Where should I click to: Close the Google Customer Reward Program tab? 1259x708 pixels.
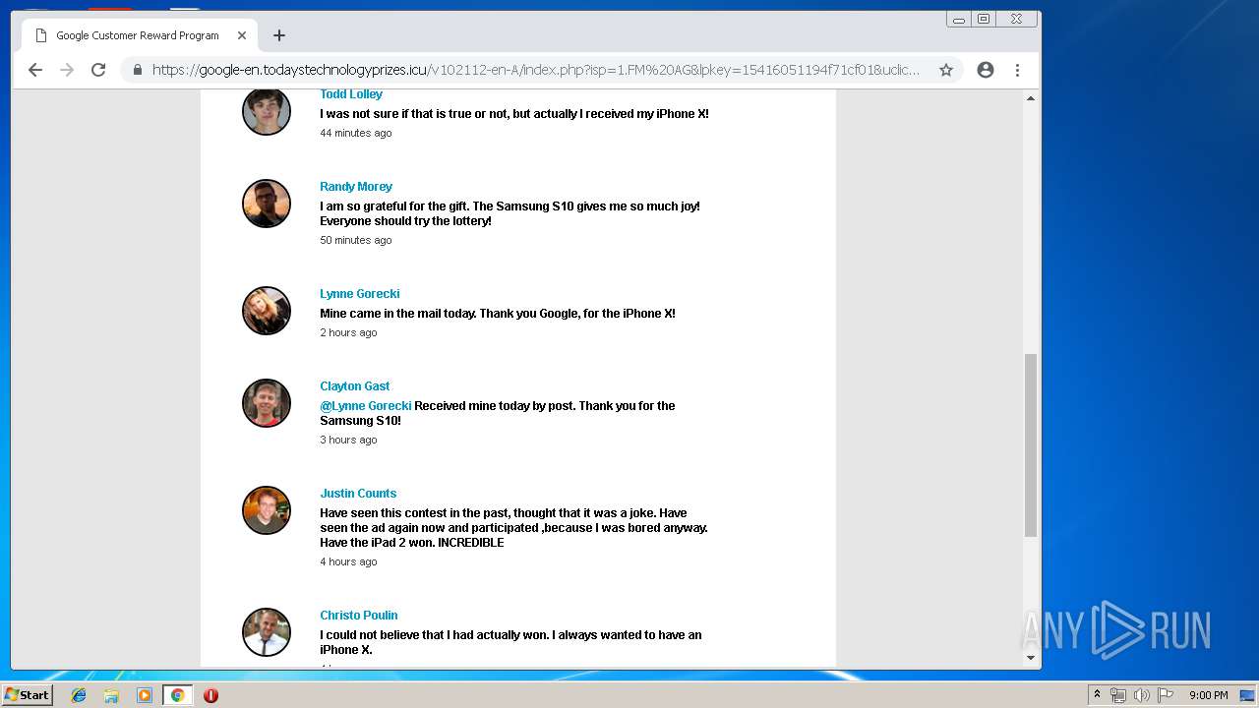[x=242, y=35]
